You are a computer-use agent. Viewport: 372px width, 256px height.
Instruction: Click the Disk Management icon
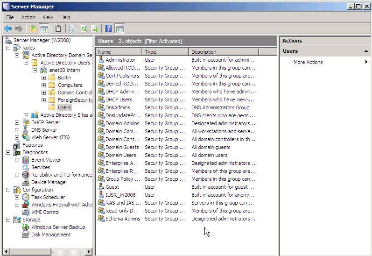tap(26, 235)
